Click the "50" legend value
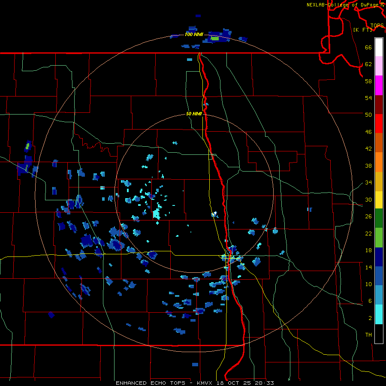 tap(368, 115)
